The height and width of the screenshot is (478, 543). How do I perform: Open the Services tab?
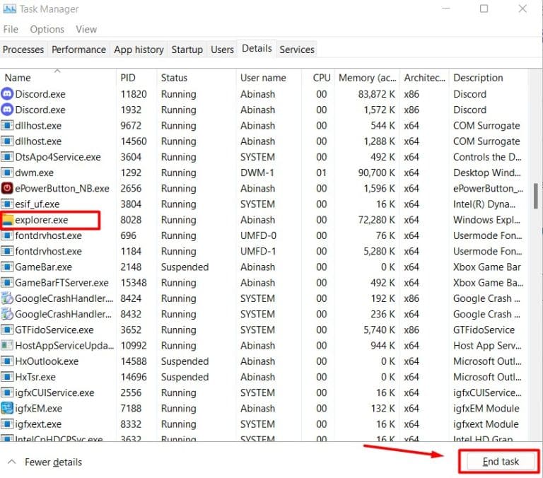tap(297, 49)
